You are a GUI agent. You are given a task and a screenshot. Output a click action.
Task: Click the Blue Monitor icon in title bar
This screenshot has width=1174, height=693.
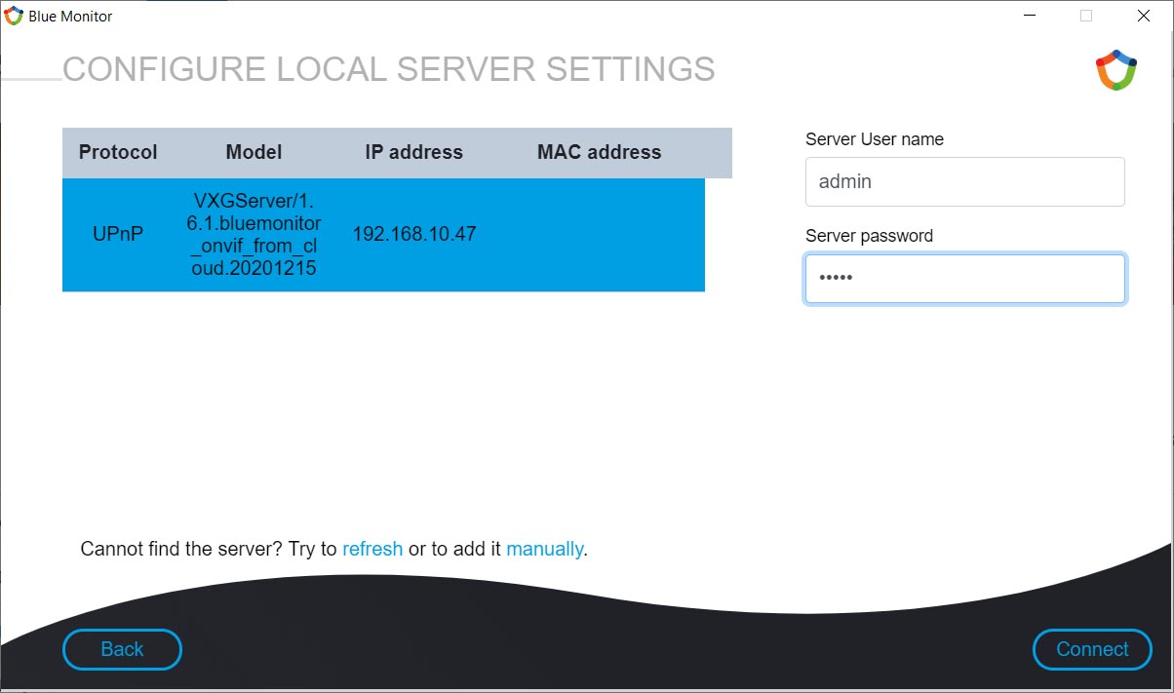click(14, 16)
